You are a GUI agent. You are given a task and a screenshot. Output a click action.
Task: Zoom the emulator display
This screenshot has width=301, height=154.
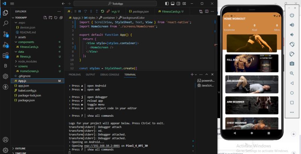pyautogui.click(x=292, y=73)
